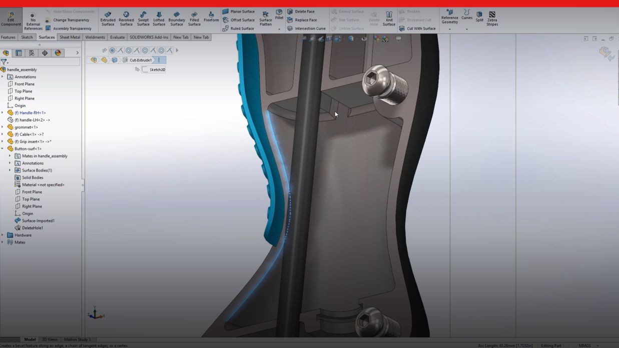This screenshot has width=619, height=348.
Task: Toggle Zebra Stripes display
Action: (x=492, y=19)
